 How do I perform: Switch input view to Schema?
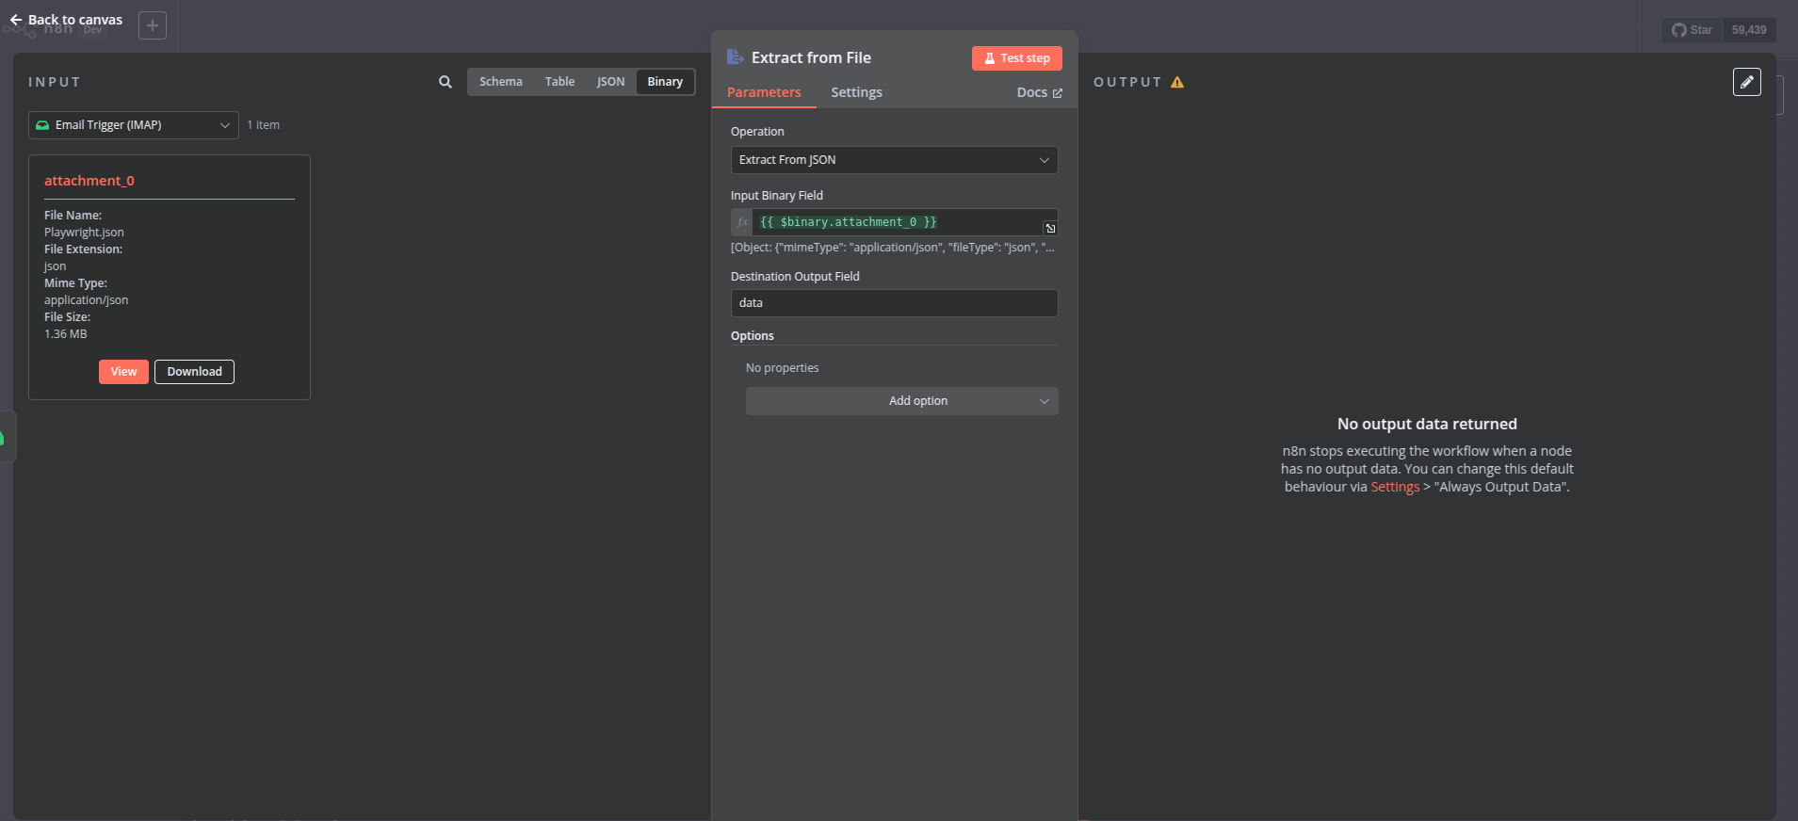point(500,82)
